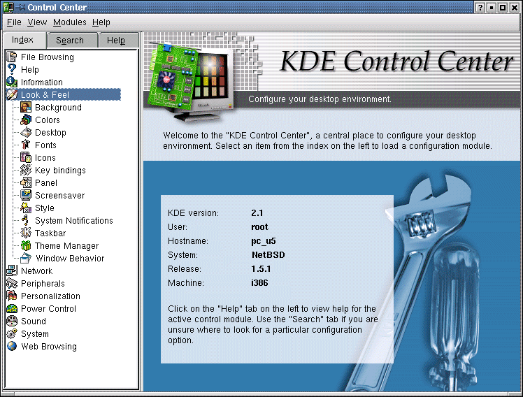523x397 pixels.
Task: Click the Help question mark icon in tree
Action: pos(12,69)
